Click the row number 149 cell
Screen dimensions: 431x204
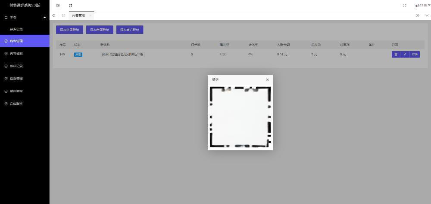62,55
